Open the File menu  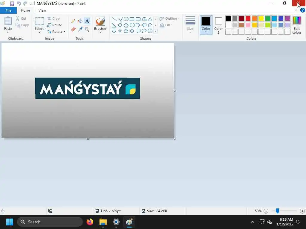[x=8, y=10]
